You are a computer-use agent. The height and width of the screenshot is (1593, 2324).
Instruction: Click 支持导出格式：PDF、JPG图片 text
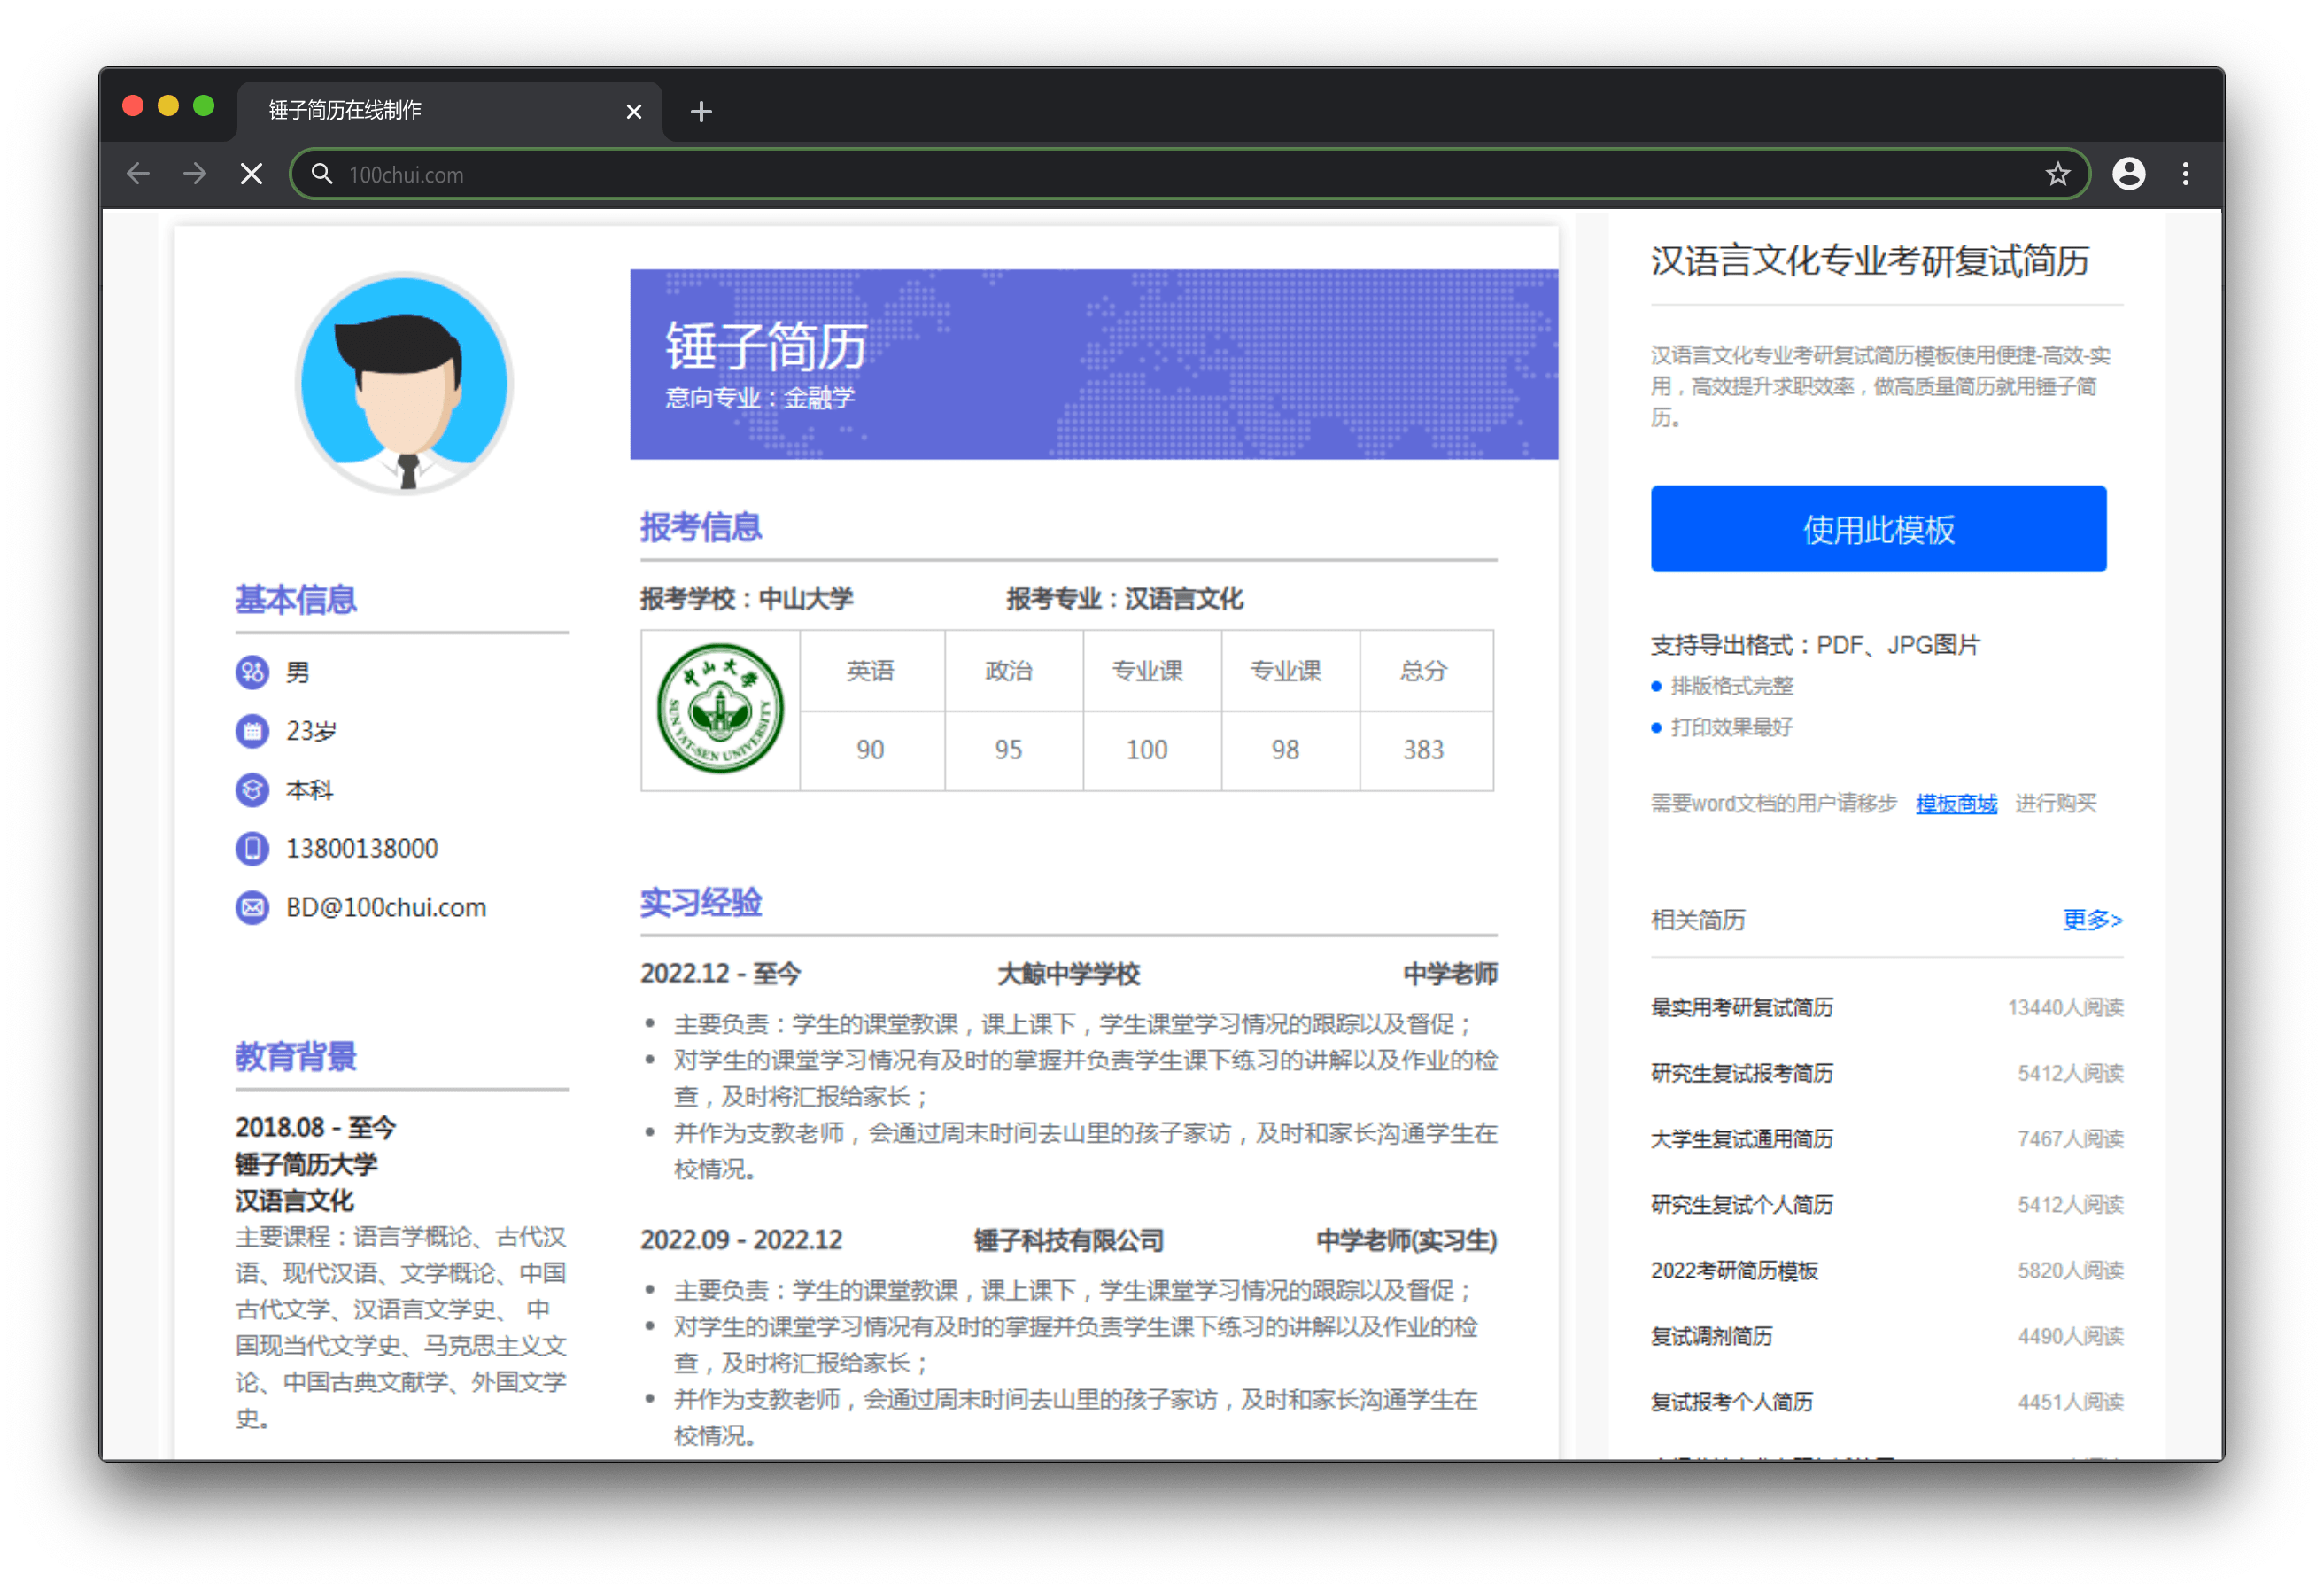[1815, 644]
